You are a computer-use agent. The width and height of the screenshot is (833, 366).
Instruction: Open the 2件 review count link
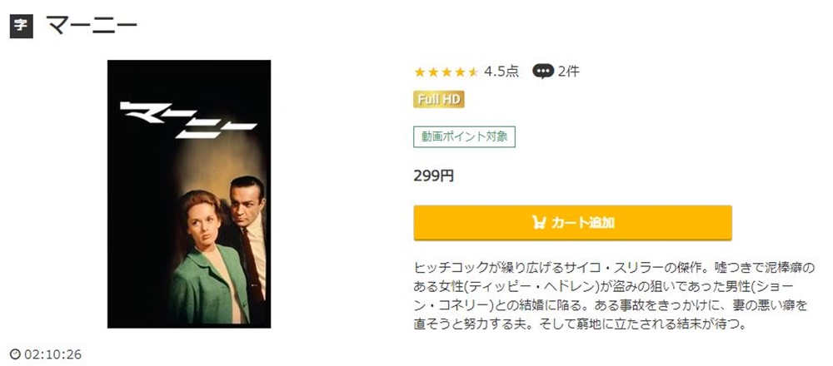(x=568, y=71)
